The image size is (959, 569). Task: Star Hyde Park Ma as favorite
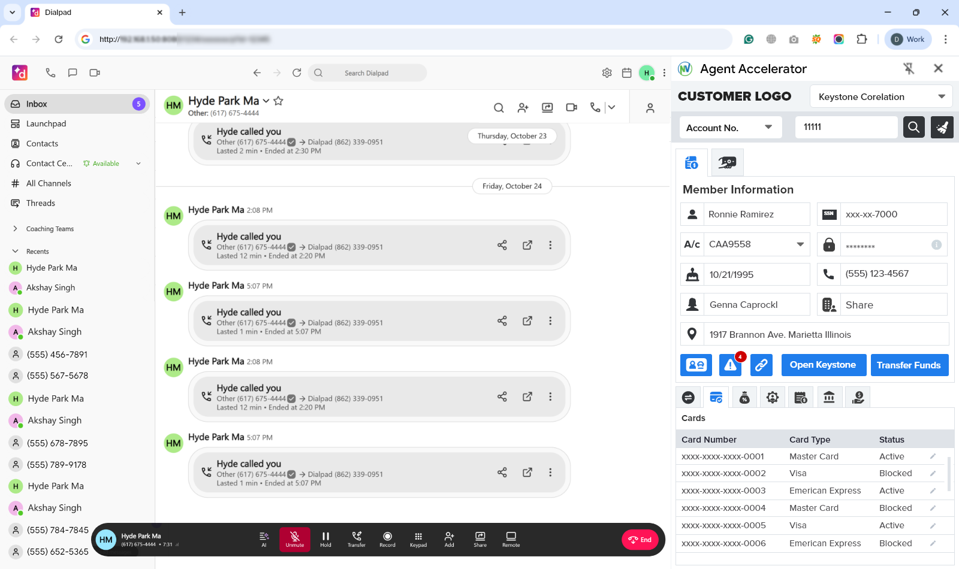pyautogui.click(x=278, y=101)
